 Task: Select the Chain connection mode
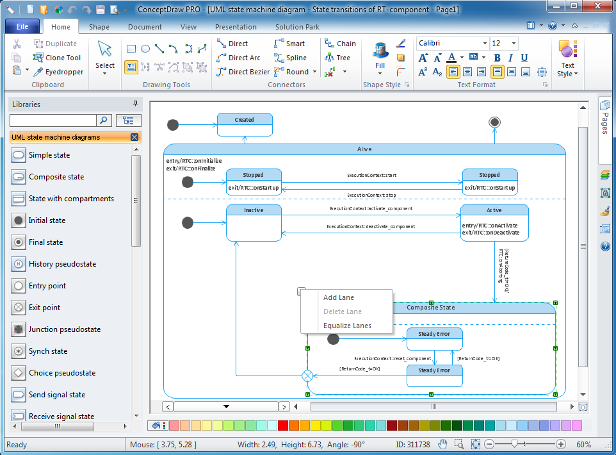point(340,44)
